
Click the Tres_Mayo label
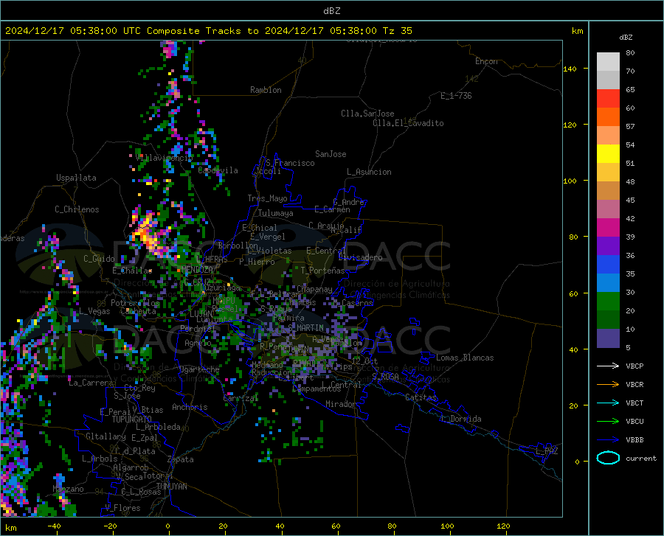[267, 198]
